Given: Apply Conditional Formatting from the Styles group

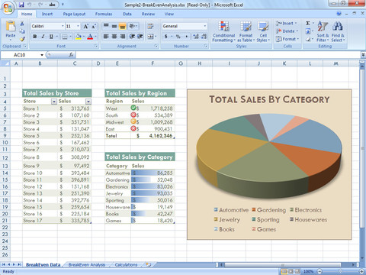Looking at the screenshot, I should (x=223, y=31).
